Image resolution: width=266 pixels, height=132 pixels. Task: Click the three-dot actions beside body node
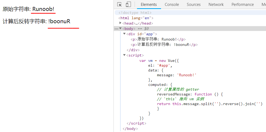[x=116, y=29]
